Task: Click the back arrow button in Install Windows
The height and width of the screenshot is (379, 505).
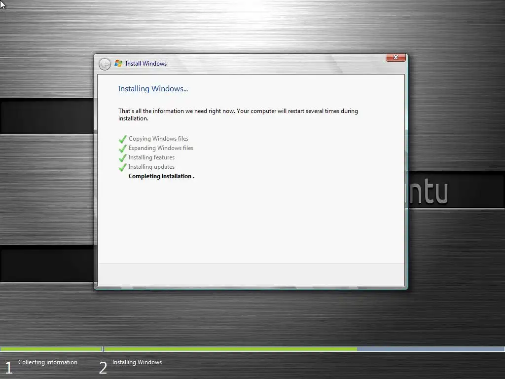Action: coord(105,64)
